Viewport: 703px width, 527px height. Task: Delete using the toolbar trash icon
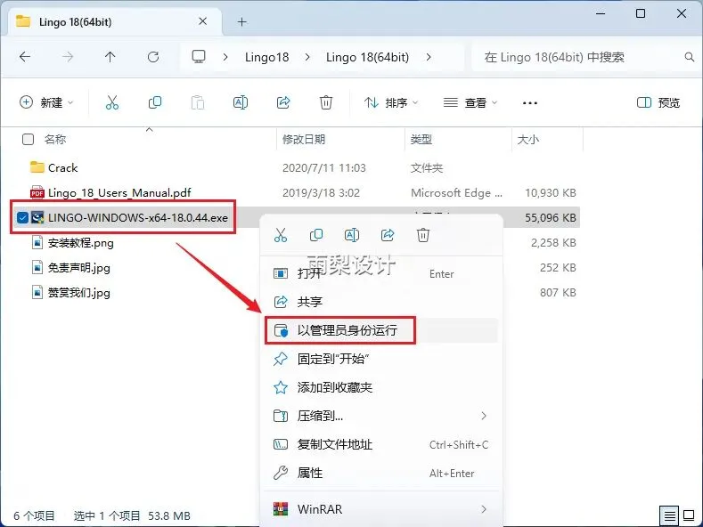tap(326, 102)
